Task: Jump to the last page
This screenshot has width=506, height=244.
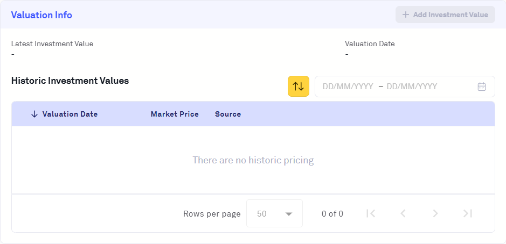Action: pyautogui.click(x=468, y=213)
